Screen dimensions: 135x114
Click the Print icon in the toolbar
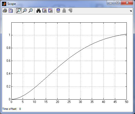(x=5, y=11)
